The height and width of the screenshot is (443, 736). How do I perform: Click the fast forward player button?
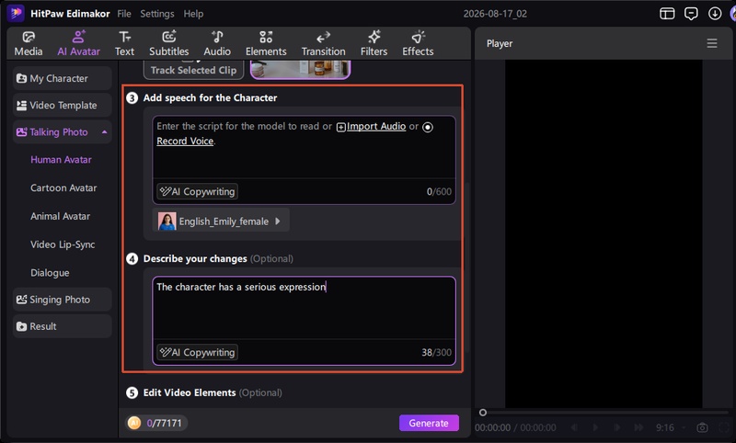point(638,427)
